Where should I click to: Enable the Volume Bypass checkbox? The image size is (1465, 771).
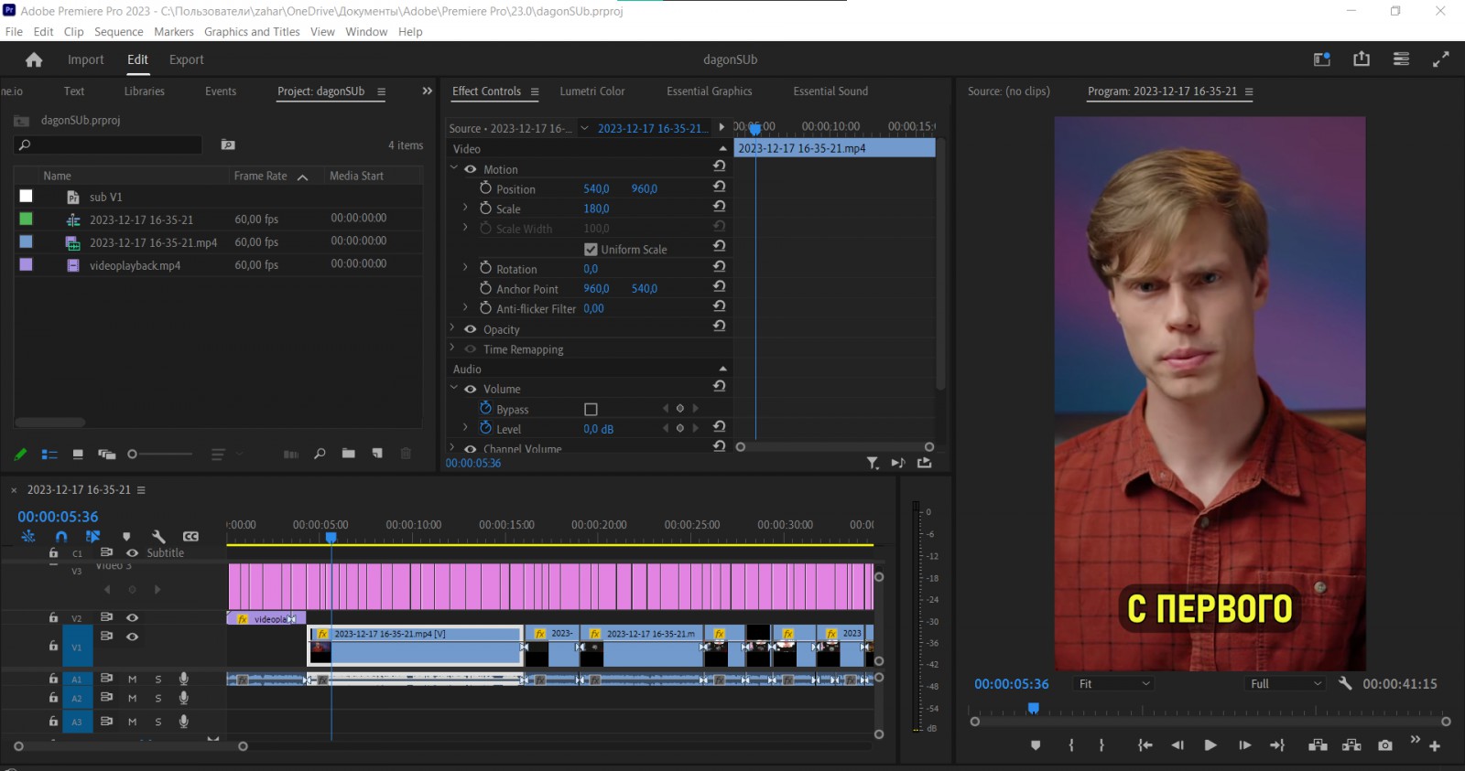pyautogui.click(x=591, y=409)
